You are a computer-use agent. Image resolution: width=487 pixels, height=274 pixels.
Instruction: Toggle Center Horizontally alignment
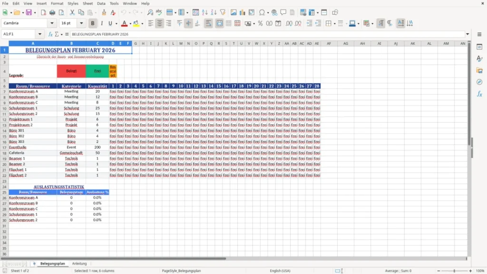[160, 23]
